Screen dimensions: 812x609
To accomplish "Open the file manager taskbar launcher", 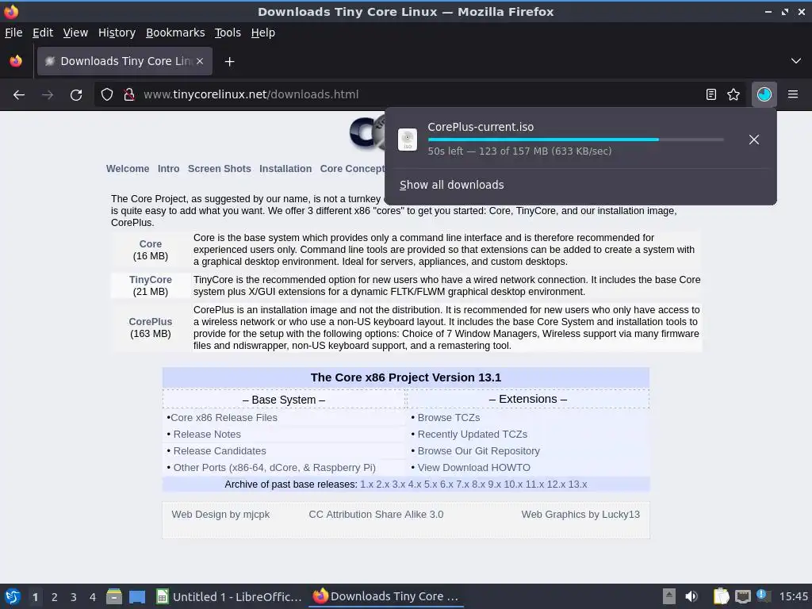I will click(114, 596).
